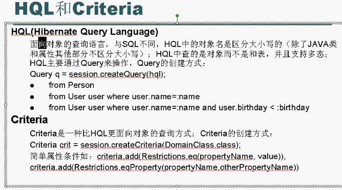Screen dimensions: 342x190
Task: Click the bullet line ending with ":birthday"
Action: 179,108
